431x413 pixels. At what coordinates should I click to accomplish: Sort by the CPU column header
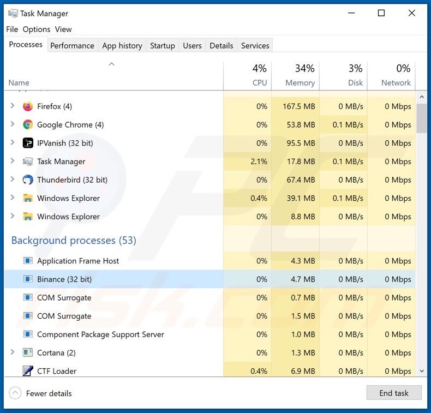coord(247,76)
